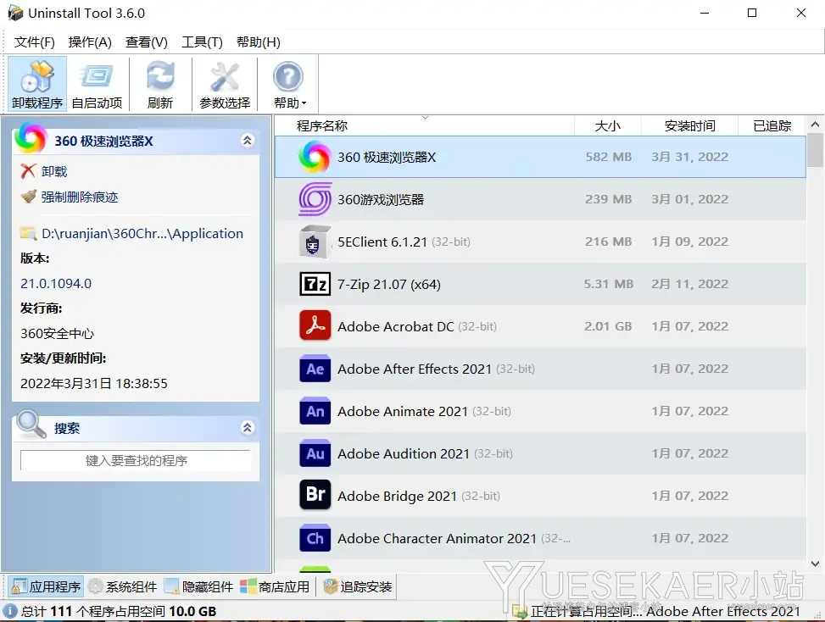Click the info icon in the status bar
The height and width of the screenshot is (622, 825).
tap(10, 611)
